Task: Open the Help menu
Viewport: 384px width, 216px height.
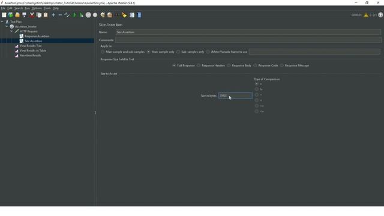Action: coord(56,8)
